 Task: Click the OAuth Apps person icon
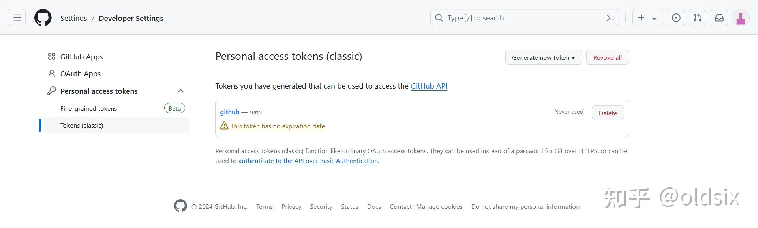point(51,74)
